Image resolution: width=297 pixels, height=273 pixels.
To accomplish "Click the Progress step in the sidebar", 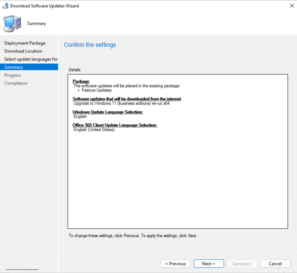I will [12, 75].
